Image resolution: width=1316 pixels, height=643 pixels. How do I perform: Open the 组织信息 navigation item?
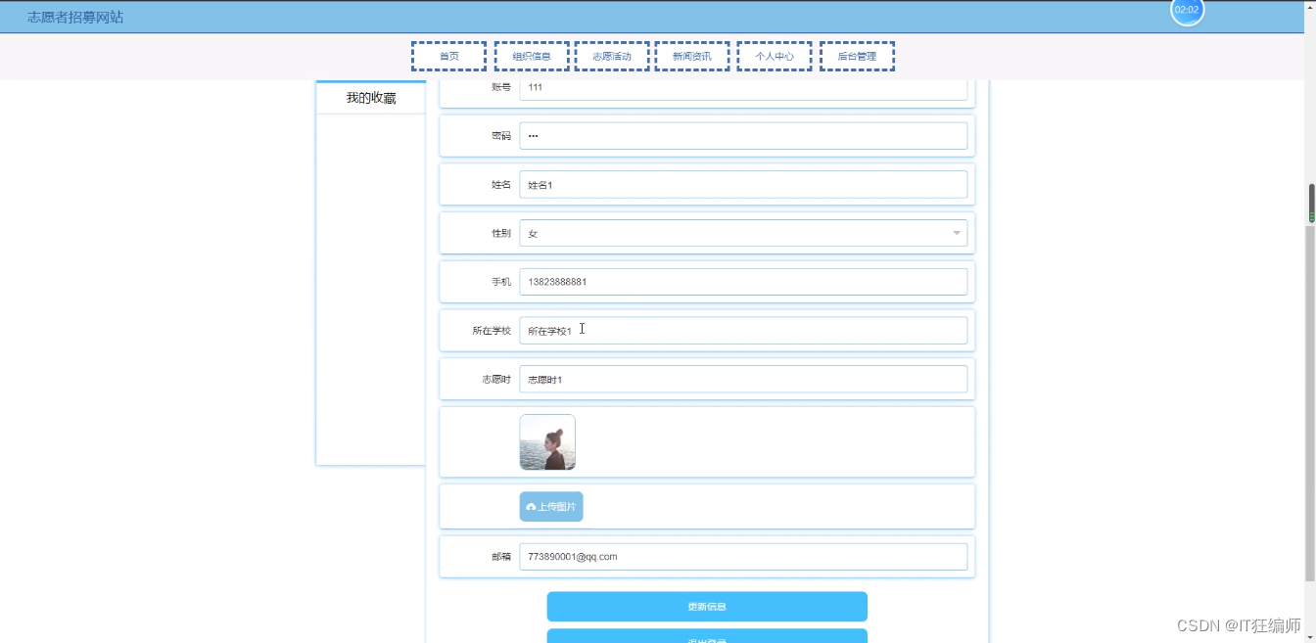point(531,57)
